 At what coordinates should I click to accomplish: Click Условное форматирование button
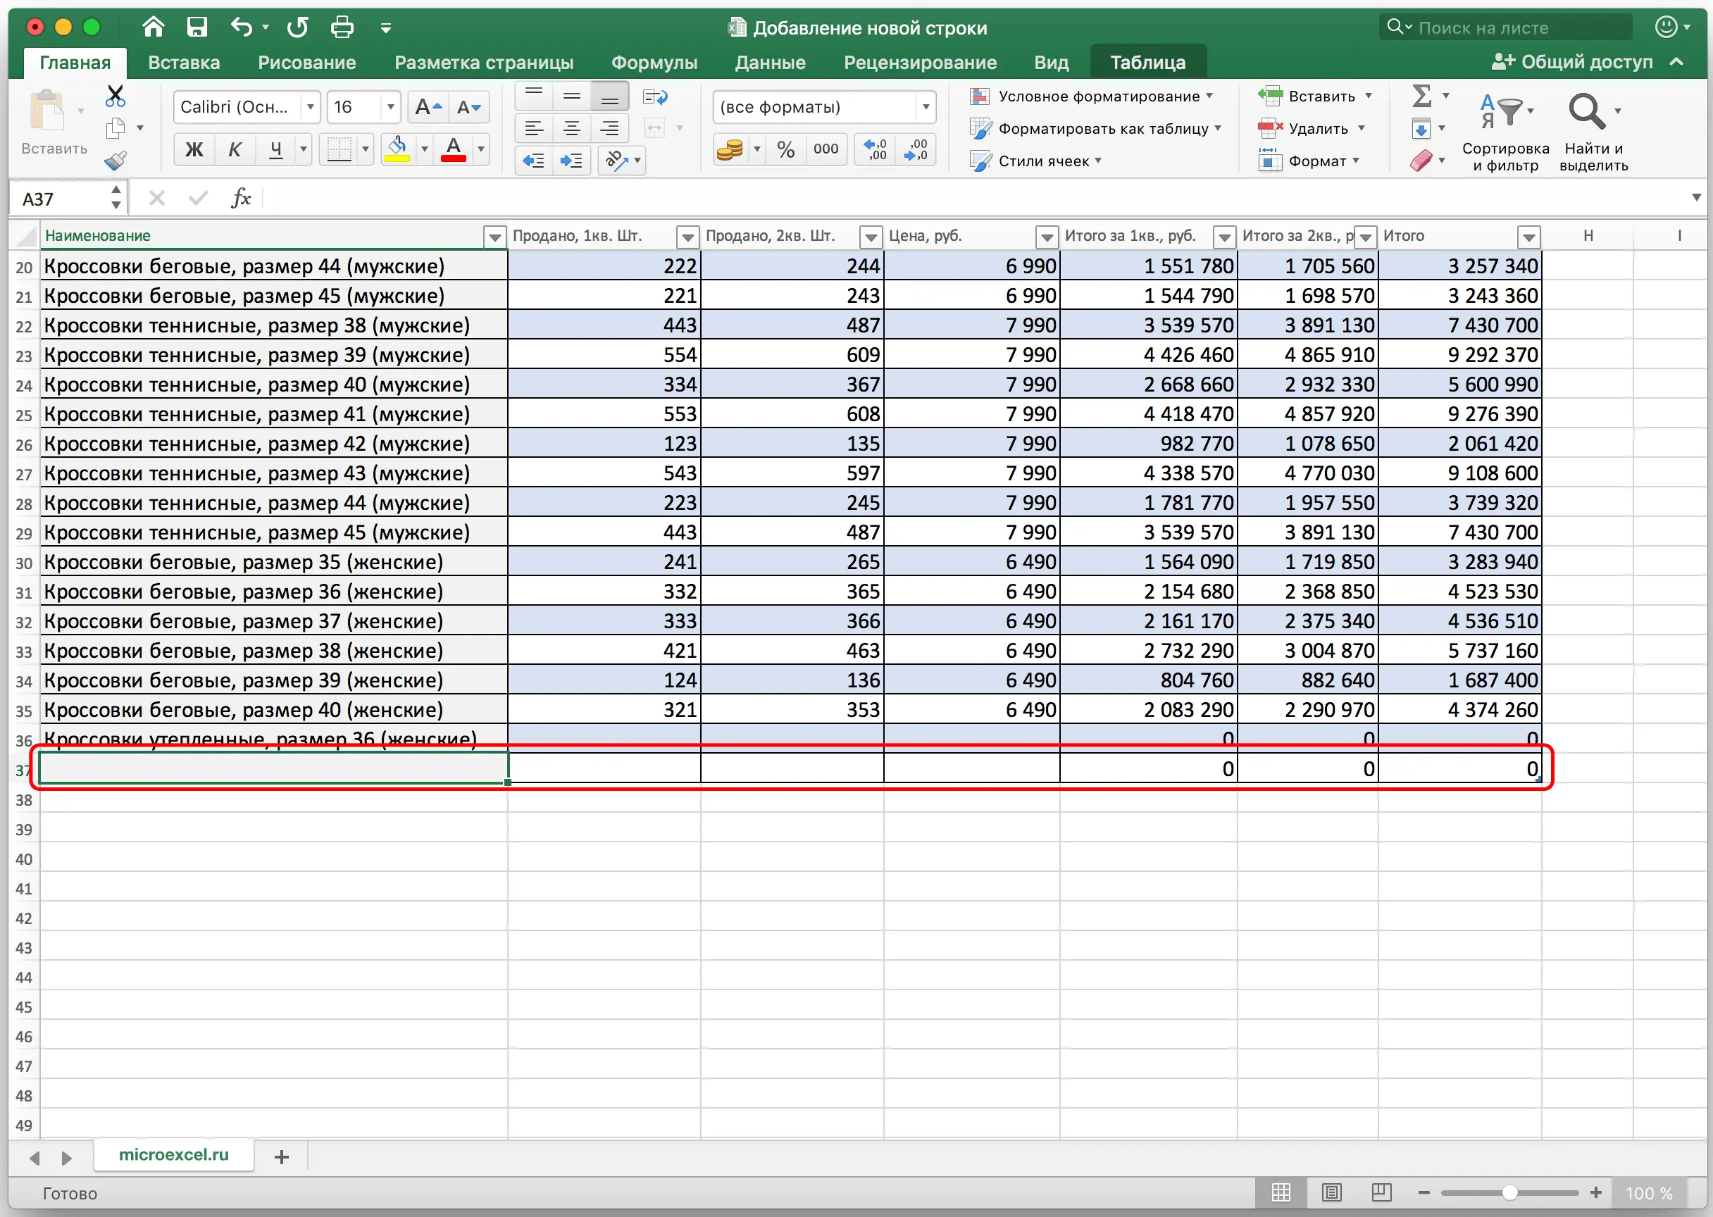click(x=1090, y=96)
